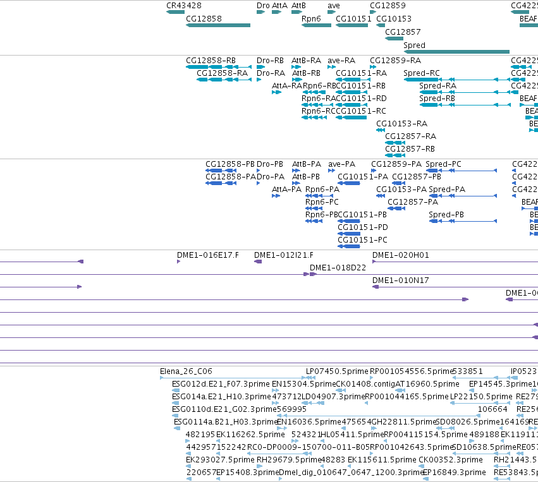Open the Rpn6-RC transcript
The height and width of the screenshot is (482, 538).
314,117
